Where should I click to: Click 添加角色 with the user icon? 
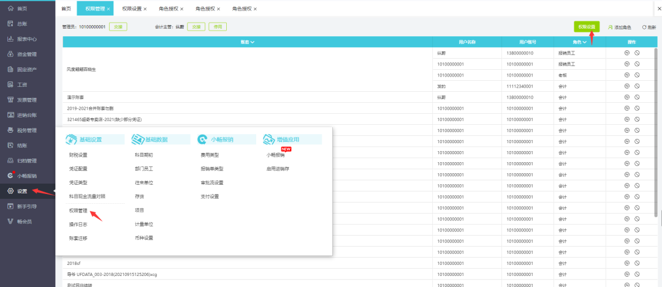(x=618, y=28)
